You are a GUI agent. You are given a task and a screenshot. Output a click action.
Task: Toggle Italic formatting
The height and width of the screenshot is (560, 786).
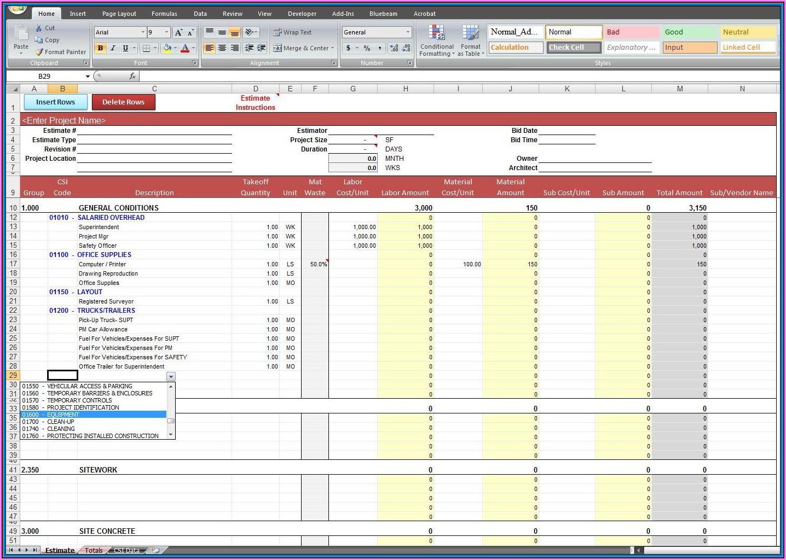coord(113,48)
